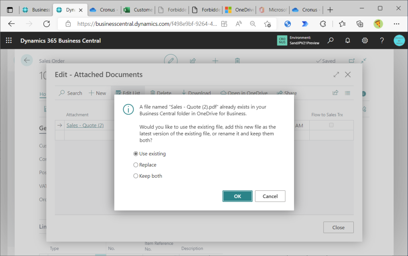Click the Flow to Sales Trx column header
Image resolution: width=408 pixels, height=256 pixels.
tap(327, 114)
